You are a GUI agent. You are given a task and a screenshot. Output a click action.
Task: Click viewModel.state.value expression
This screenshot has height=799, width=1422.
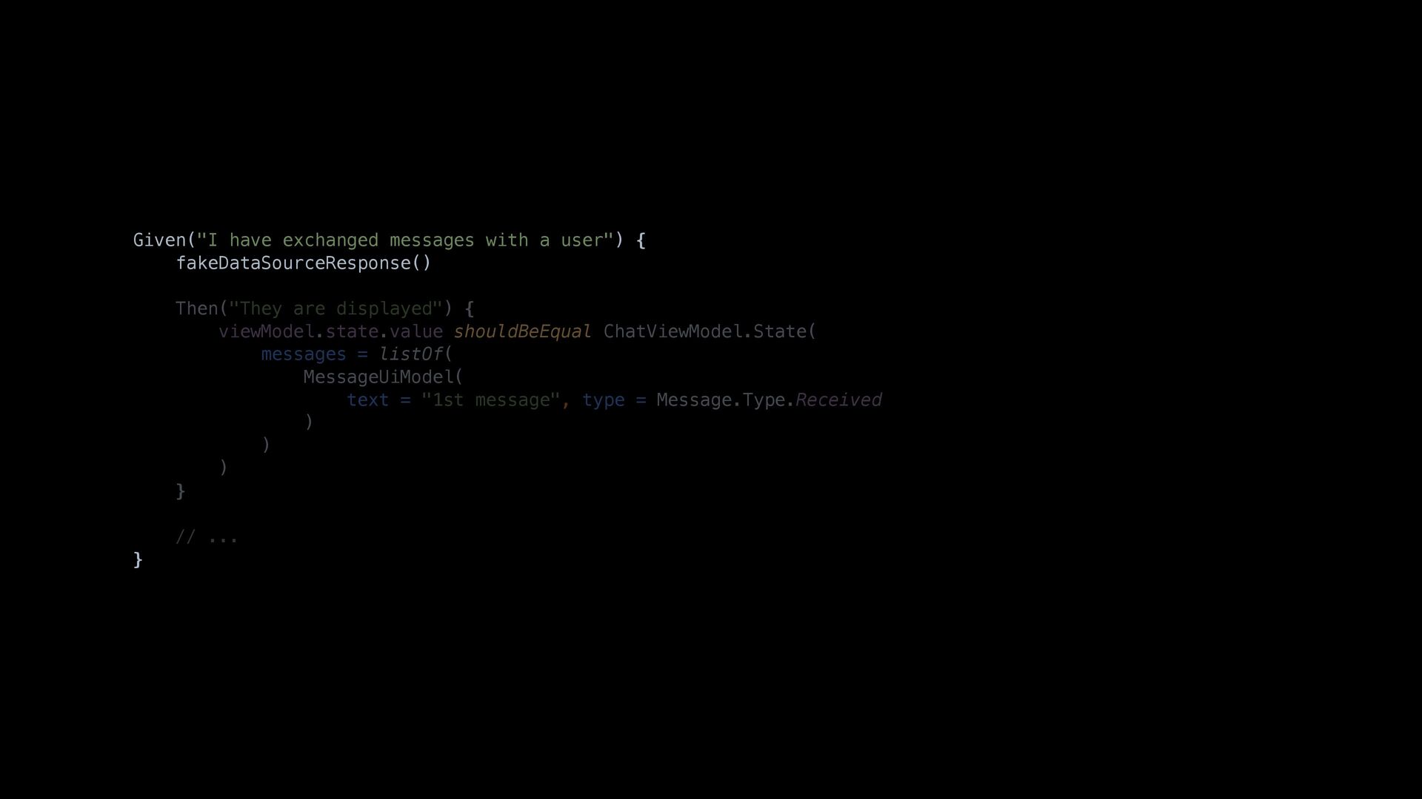point(331,331)
